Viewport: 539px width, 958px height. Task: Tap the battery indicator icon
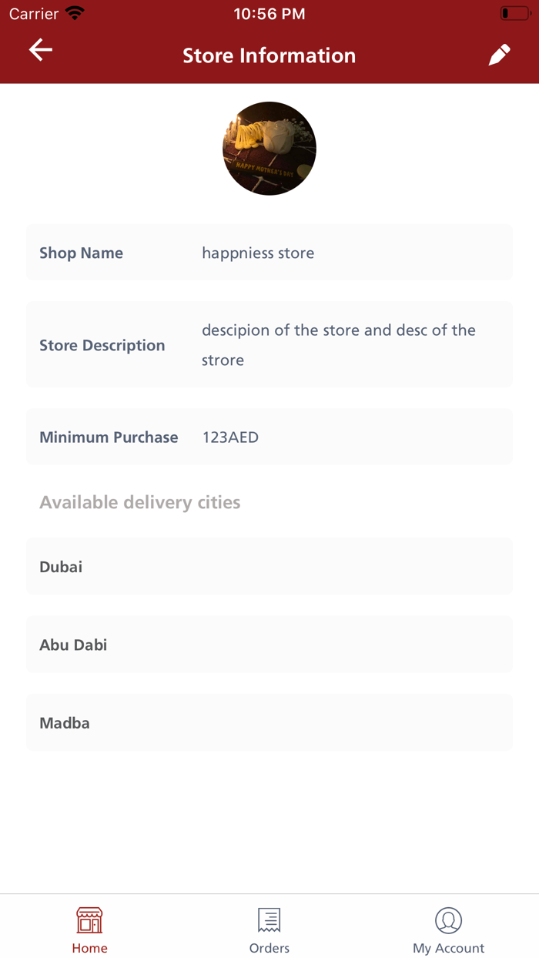pos(515,14)
